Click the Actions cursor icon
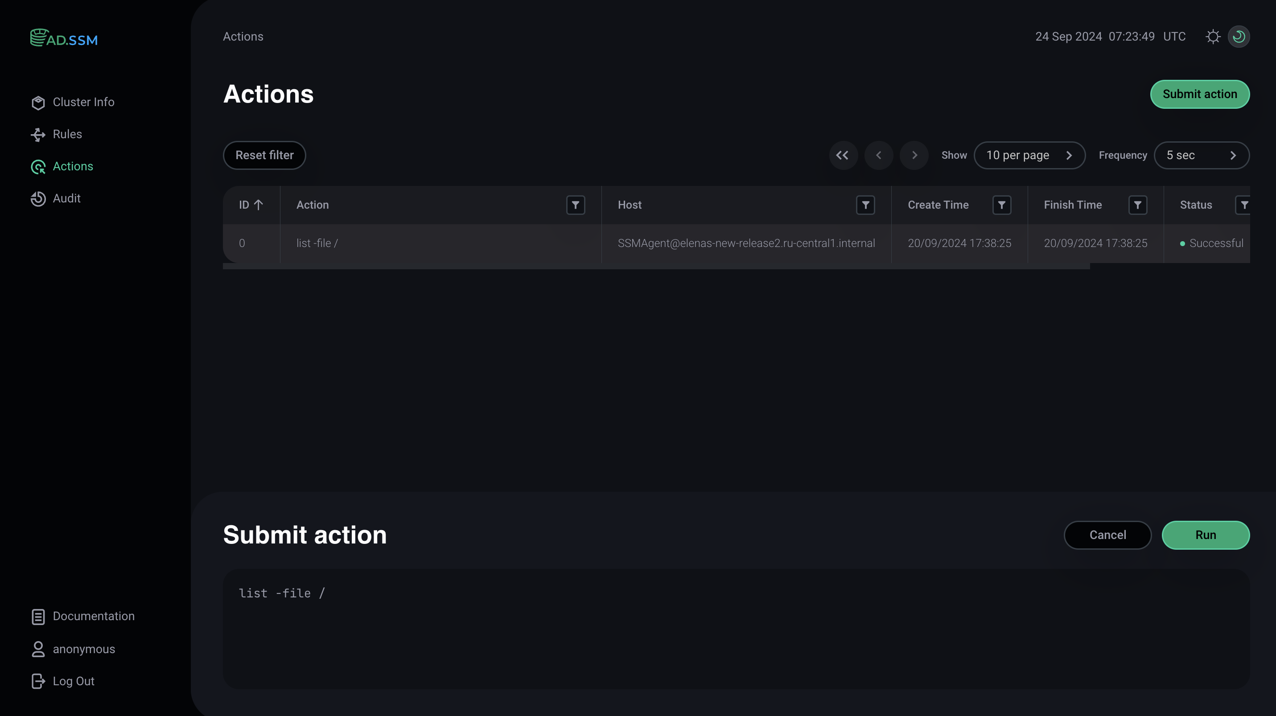The image size is (1276, 716). [x=38, y=167]
